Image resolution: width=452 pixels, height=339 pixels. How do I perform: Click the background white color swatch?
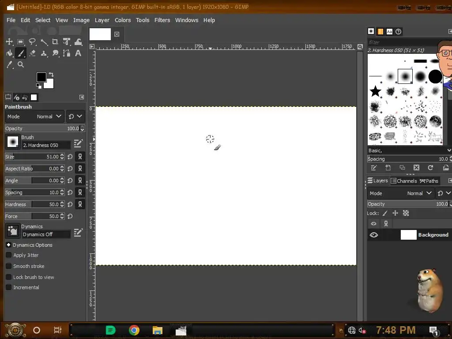pos(49,84)
